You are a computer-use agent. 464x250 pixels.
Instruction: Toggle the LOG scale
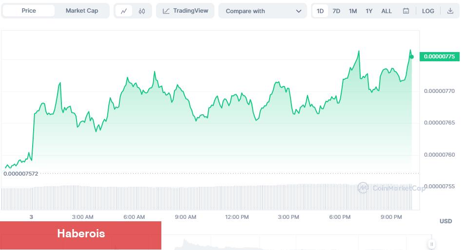(428, 11)
